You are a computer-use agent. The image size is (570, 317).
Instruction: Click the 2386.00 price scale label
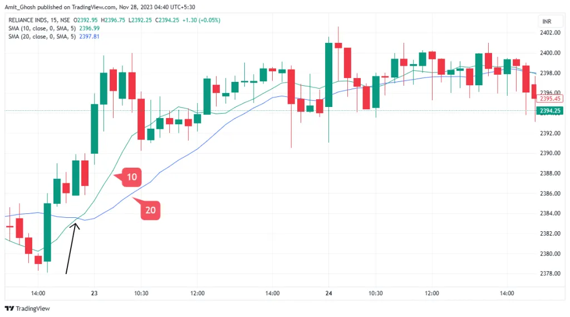click(x=549, y=193)
